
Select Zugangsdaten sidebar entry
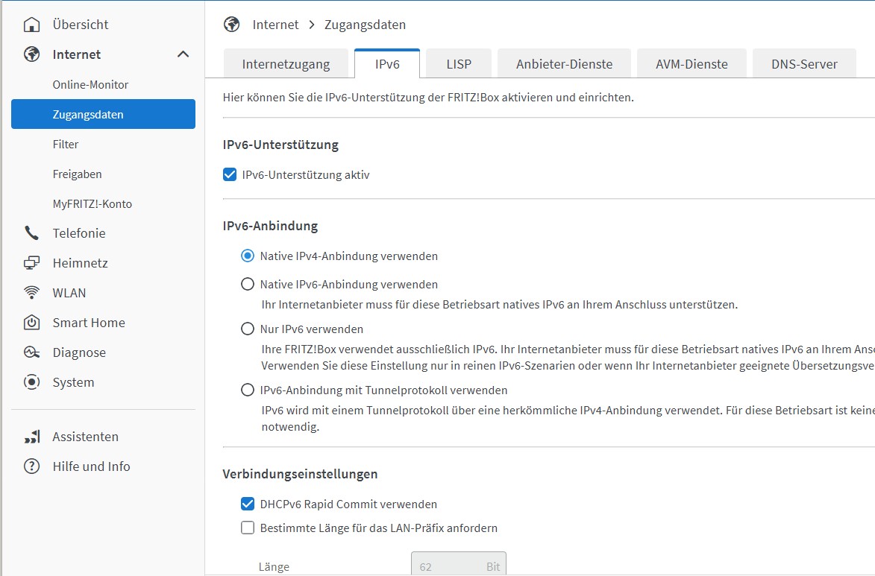tap(103, 114)
